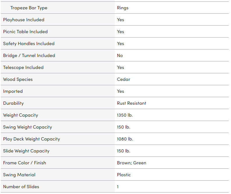Click the Rust Resistant value

point(132,103)
